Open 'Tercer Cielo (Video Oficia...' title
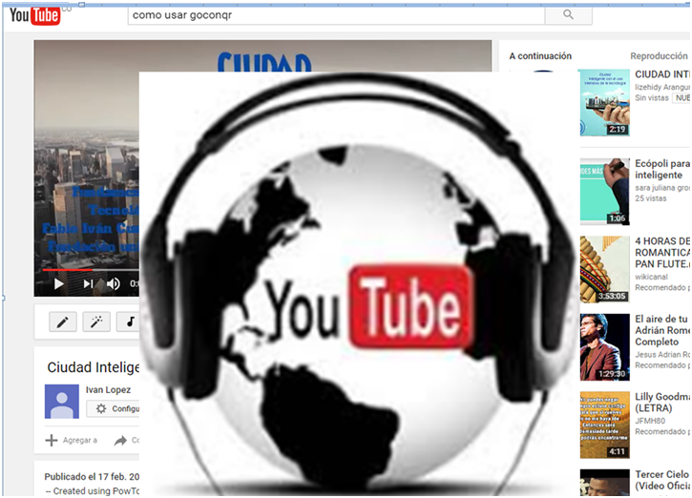 662,480
